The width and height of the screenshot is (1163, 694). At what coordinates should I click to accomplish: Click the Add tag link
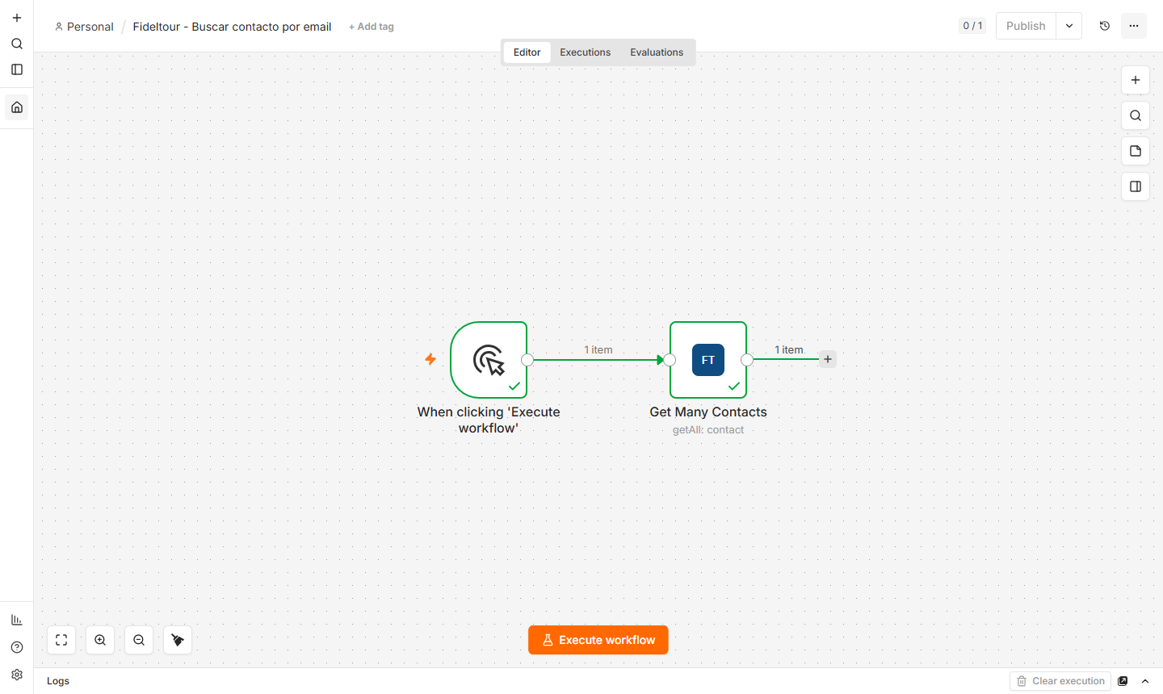point(372,27)
